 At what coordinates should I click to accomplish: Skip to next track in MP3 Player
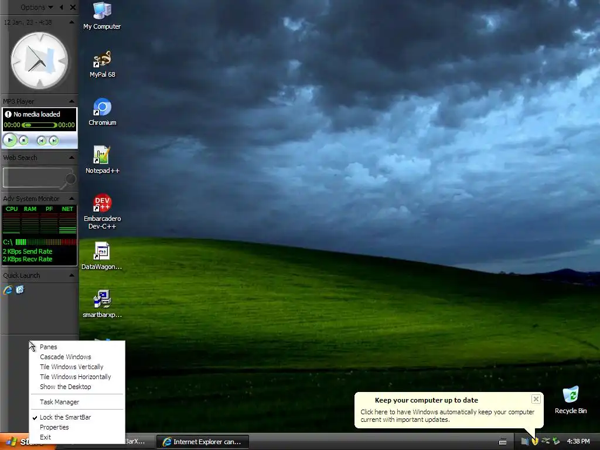53,141
